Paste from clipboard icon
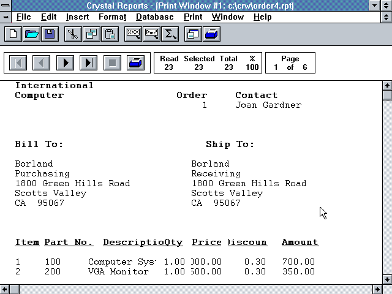The width and height of the screenshot is (392, 294). [x=110, y=34]
